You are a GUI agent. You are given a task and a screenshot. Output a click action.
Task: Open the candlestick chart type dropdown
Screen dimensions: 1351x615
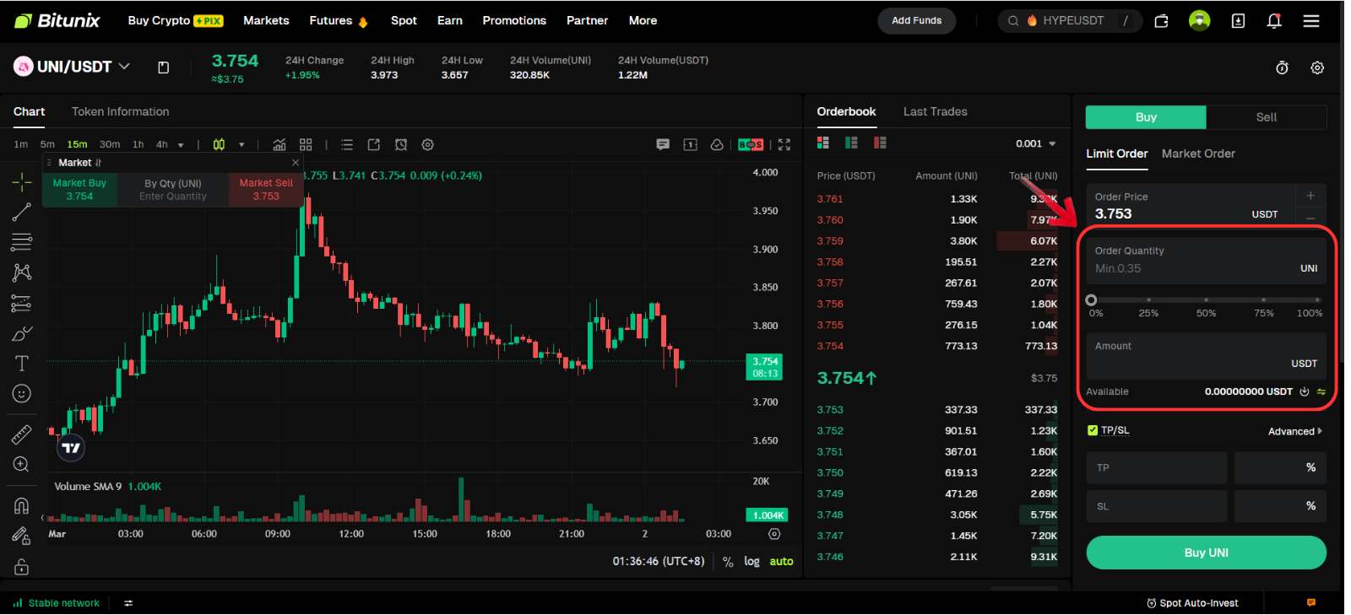coord(241,145)
